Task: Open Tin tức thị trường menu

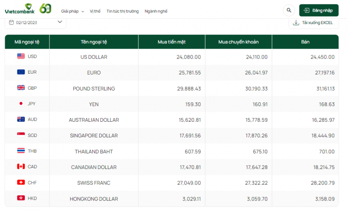Action: click(122, 11)
